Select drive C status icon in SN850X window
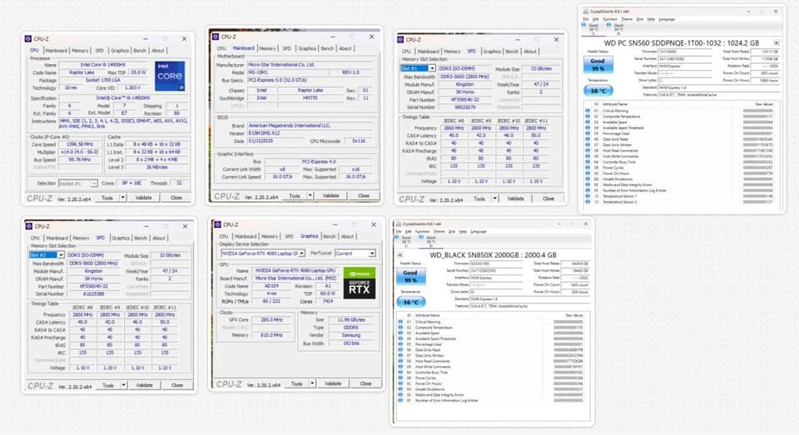This screenshot has height=435, width=799. click(x=397, y=237)
